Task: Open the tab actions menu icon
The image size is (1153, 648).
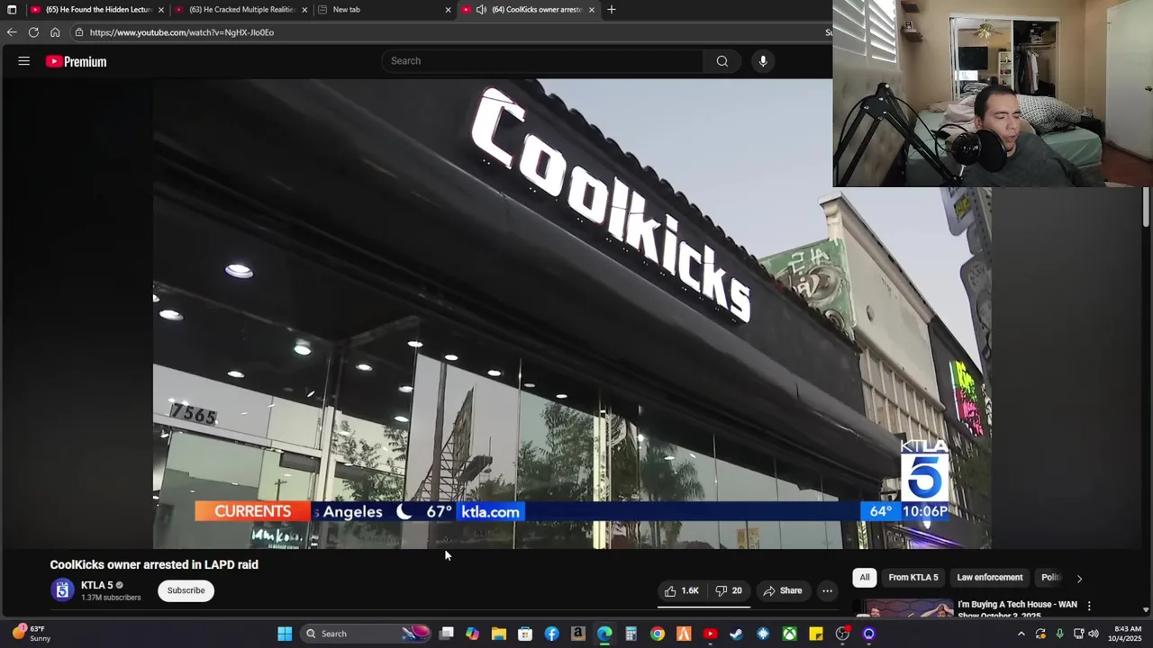Action: (x=12, y=10)
